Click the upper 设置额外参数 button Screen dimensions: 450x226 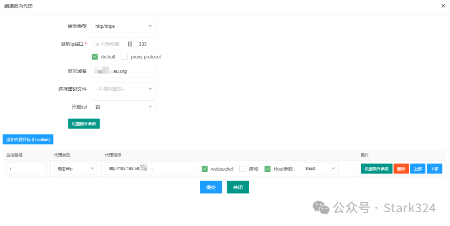point(84,124)
